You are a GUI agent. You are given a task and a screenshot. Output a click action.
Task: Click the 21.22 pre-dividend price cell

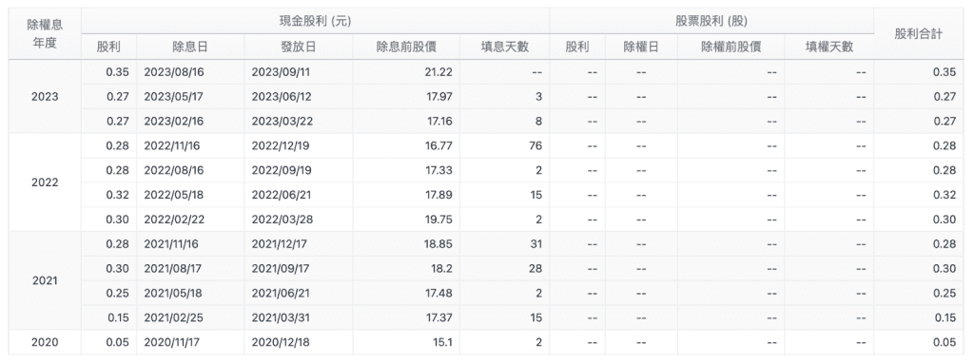pyautogui.click(x=406, y=72)
